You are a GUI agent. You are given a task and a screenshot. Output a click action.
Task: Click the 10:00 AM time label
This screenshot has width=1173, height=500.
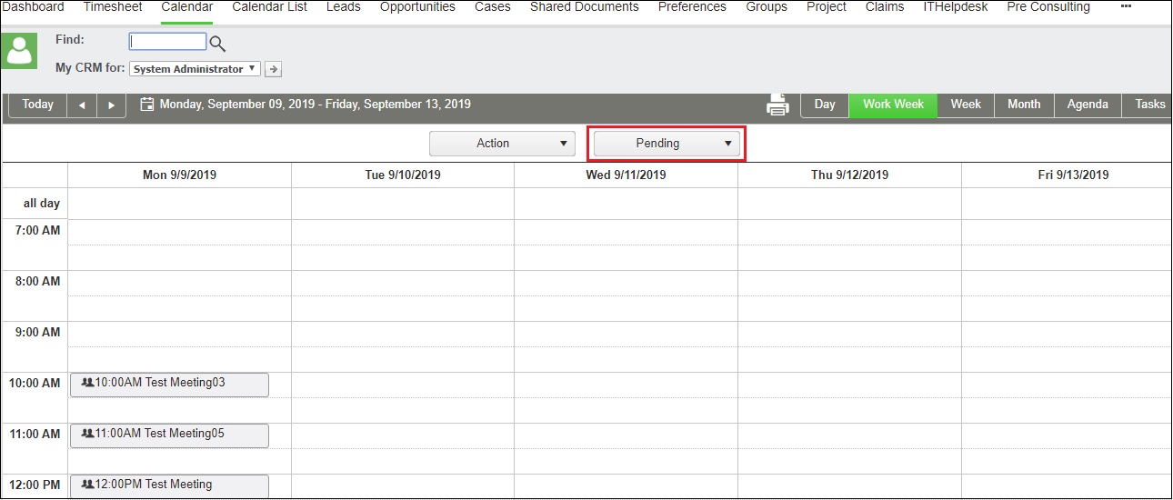35,384
